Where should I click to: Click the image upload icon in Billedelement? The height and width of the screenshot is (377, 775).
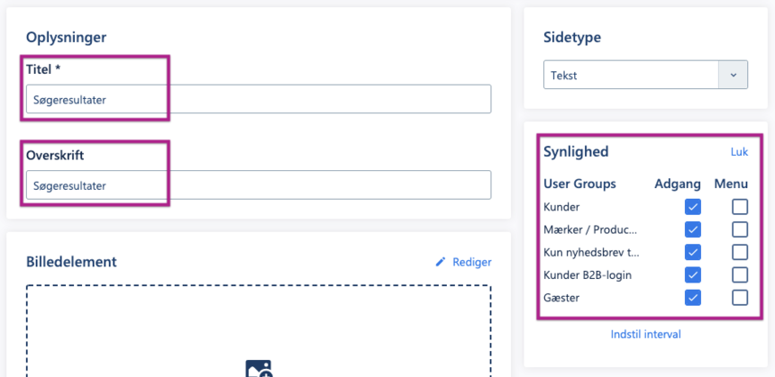click(259, 369)
